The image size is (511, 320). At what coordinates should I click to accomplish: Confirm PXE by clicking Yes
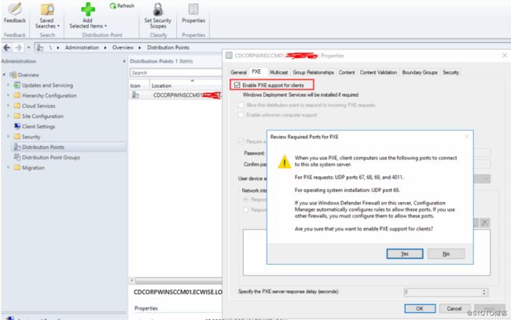click(405, 254)
